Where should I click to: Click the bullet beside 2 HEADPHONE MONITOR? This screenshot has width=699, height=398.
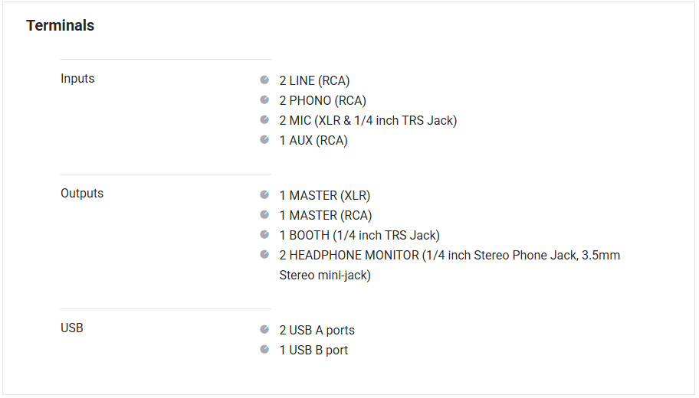coord(264,255)
